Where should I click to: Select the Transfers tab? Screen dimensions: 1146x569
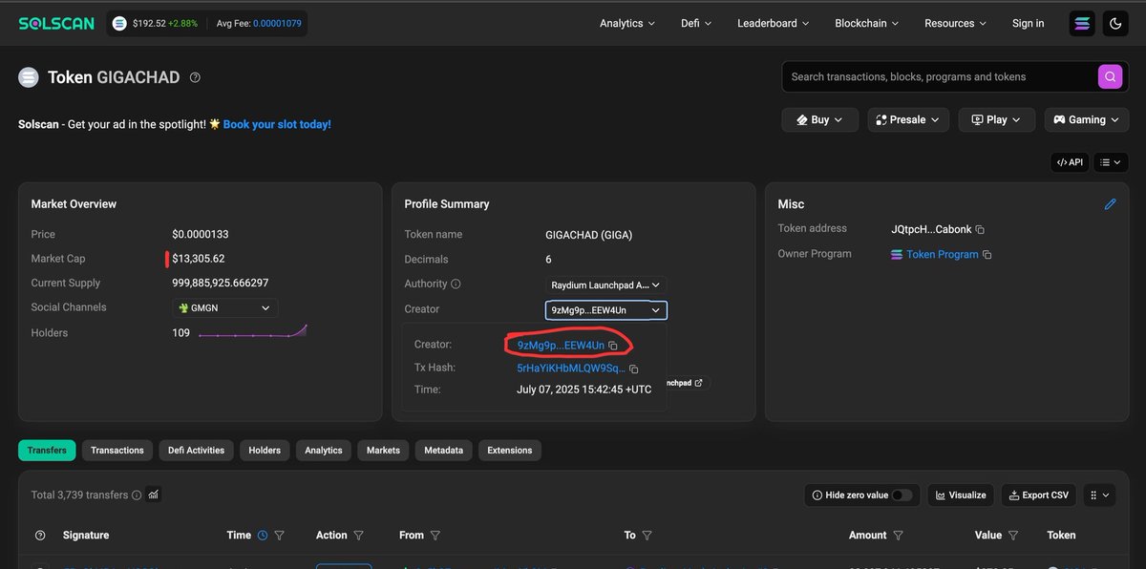pos(47,451)
